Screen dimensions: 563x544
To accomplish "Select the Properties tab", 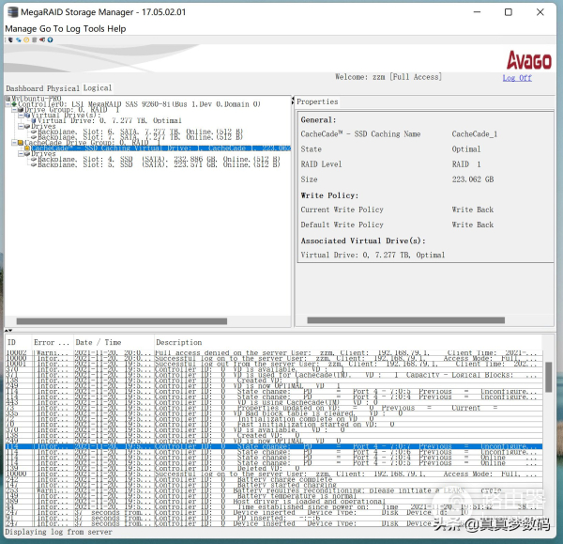I will tap(317, 101).
